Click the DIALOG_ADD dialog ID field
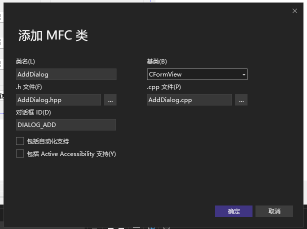 click(66, 125)
